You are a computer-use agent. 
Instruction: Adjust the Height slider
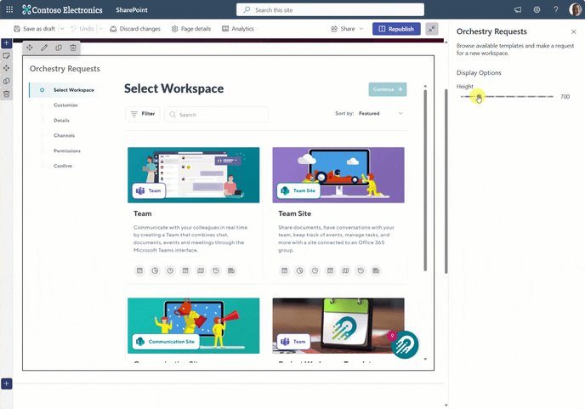(479, 97)
